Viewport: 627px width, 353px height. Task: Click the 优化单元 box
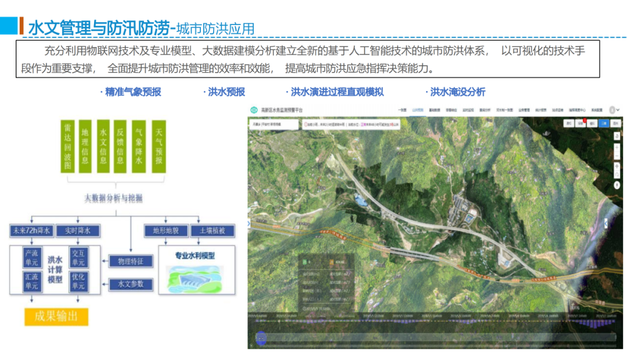coord(78,282)
